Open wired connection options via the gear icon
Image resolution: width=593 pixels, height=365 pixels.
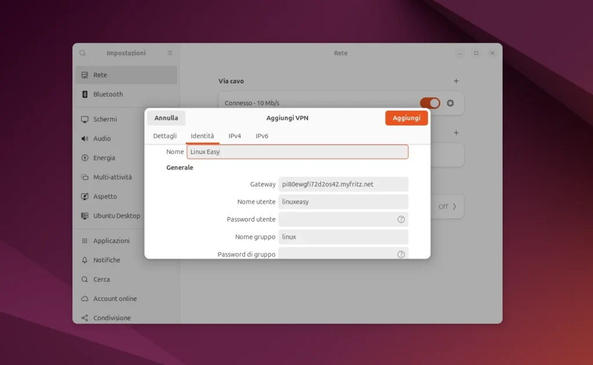(451, 102)
